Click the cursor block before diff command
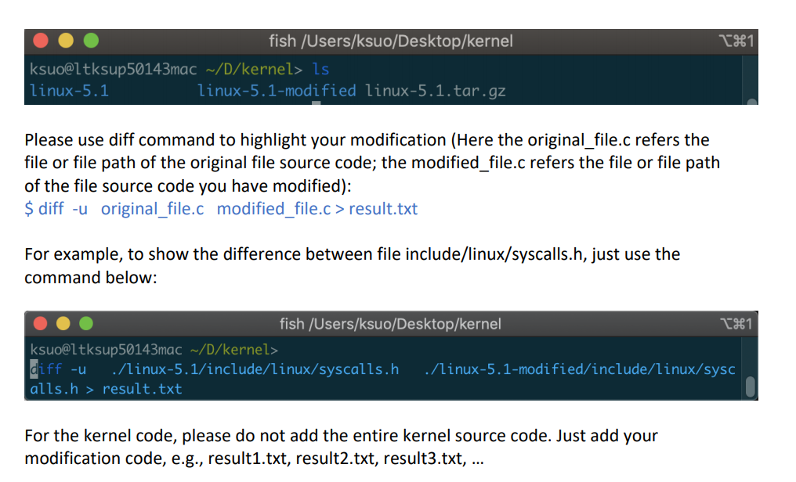This screenshot has height=482, width=796. click(x=33, y=369)
